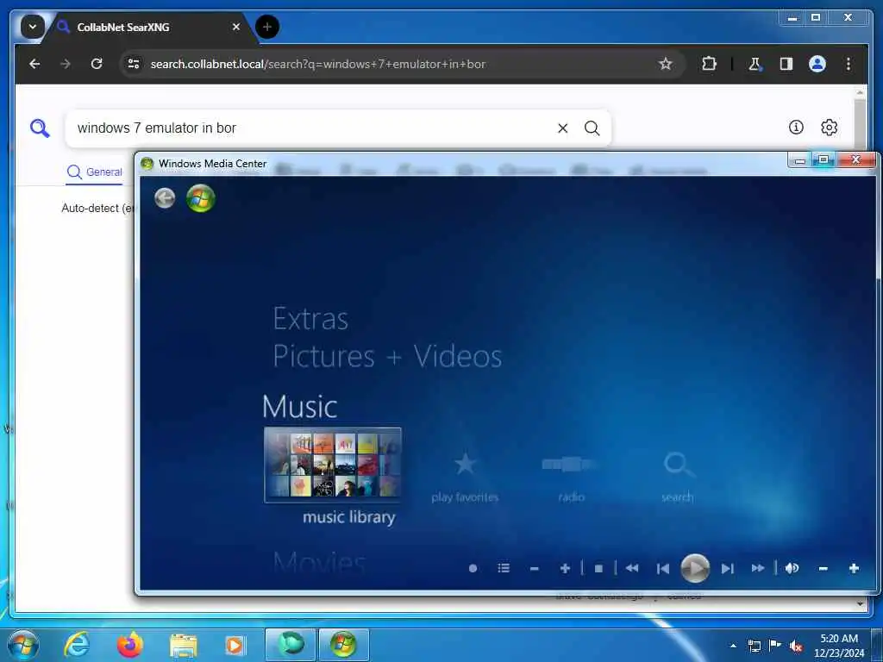This screenshot has height=662, width=883.
Task: Click the back arrow in Windows Media Center
Action: [x=165, y=198]
